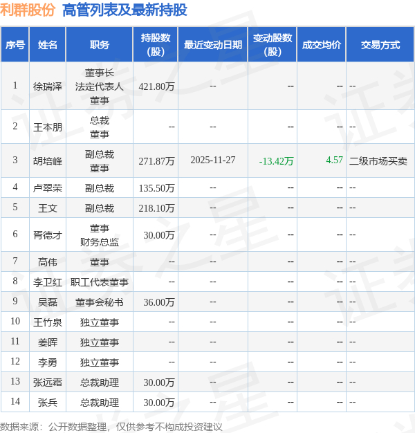This screenshot has width=415, height=433.
Task: Click the 218.10万 shareholding value
Action: click(156, 208)
